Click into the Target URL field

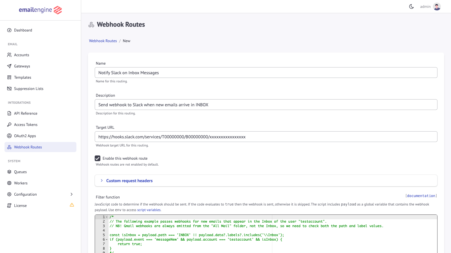(x=266, y=137)
